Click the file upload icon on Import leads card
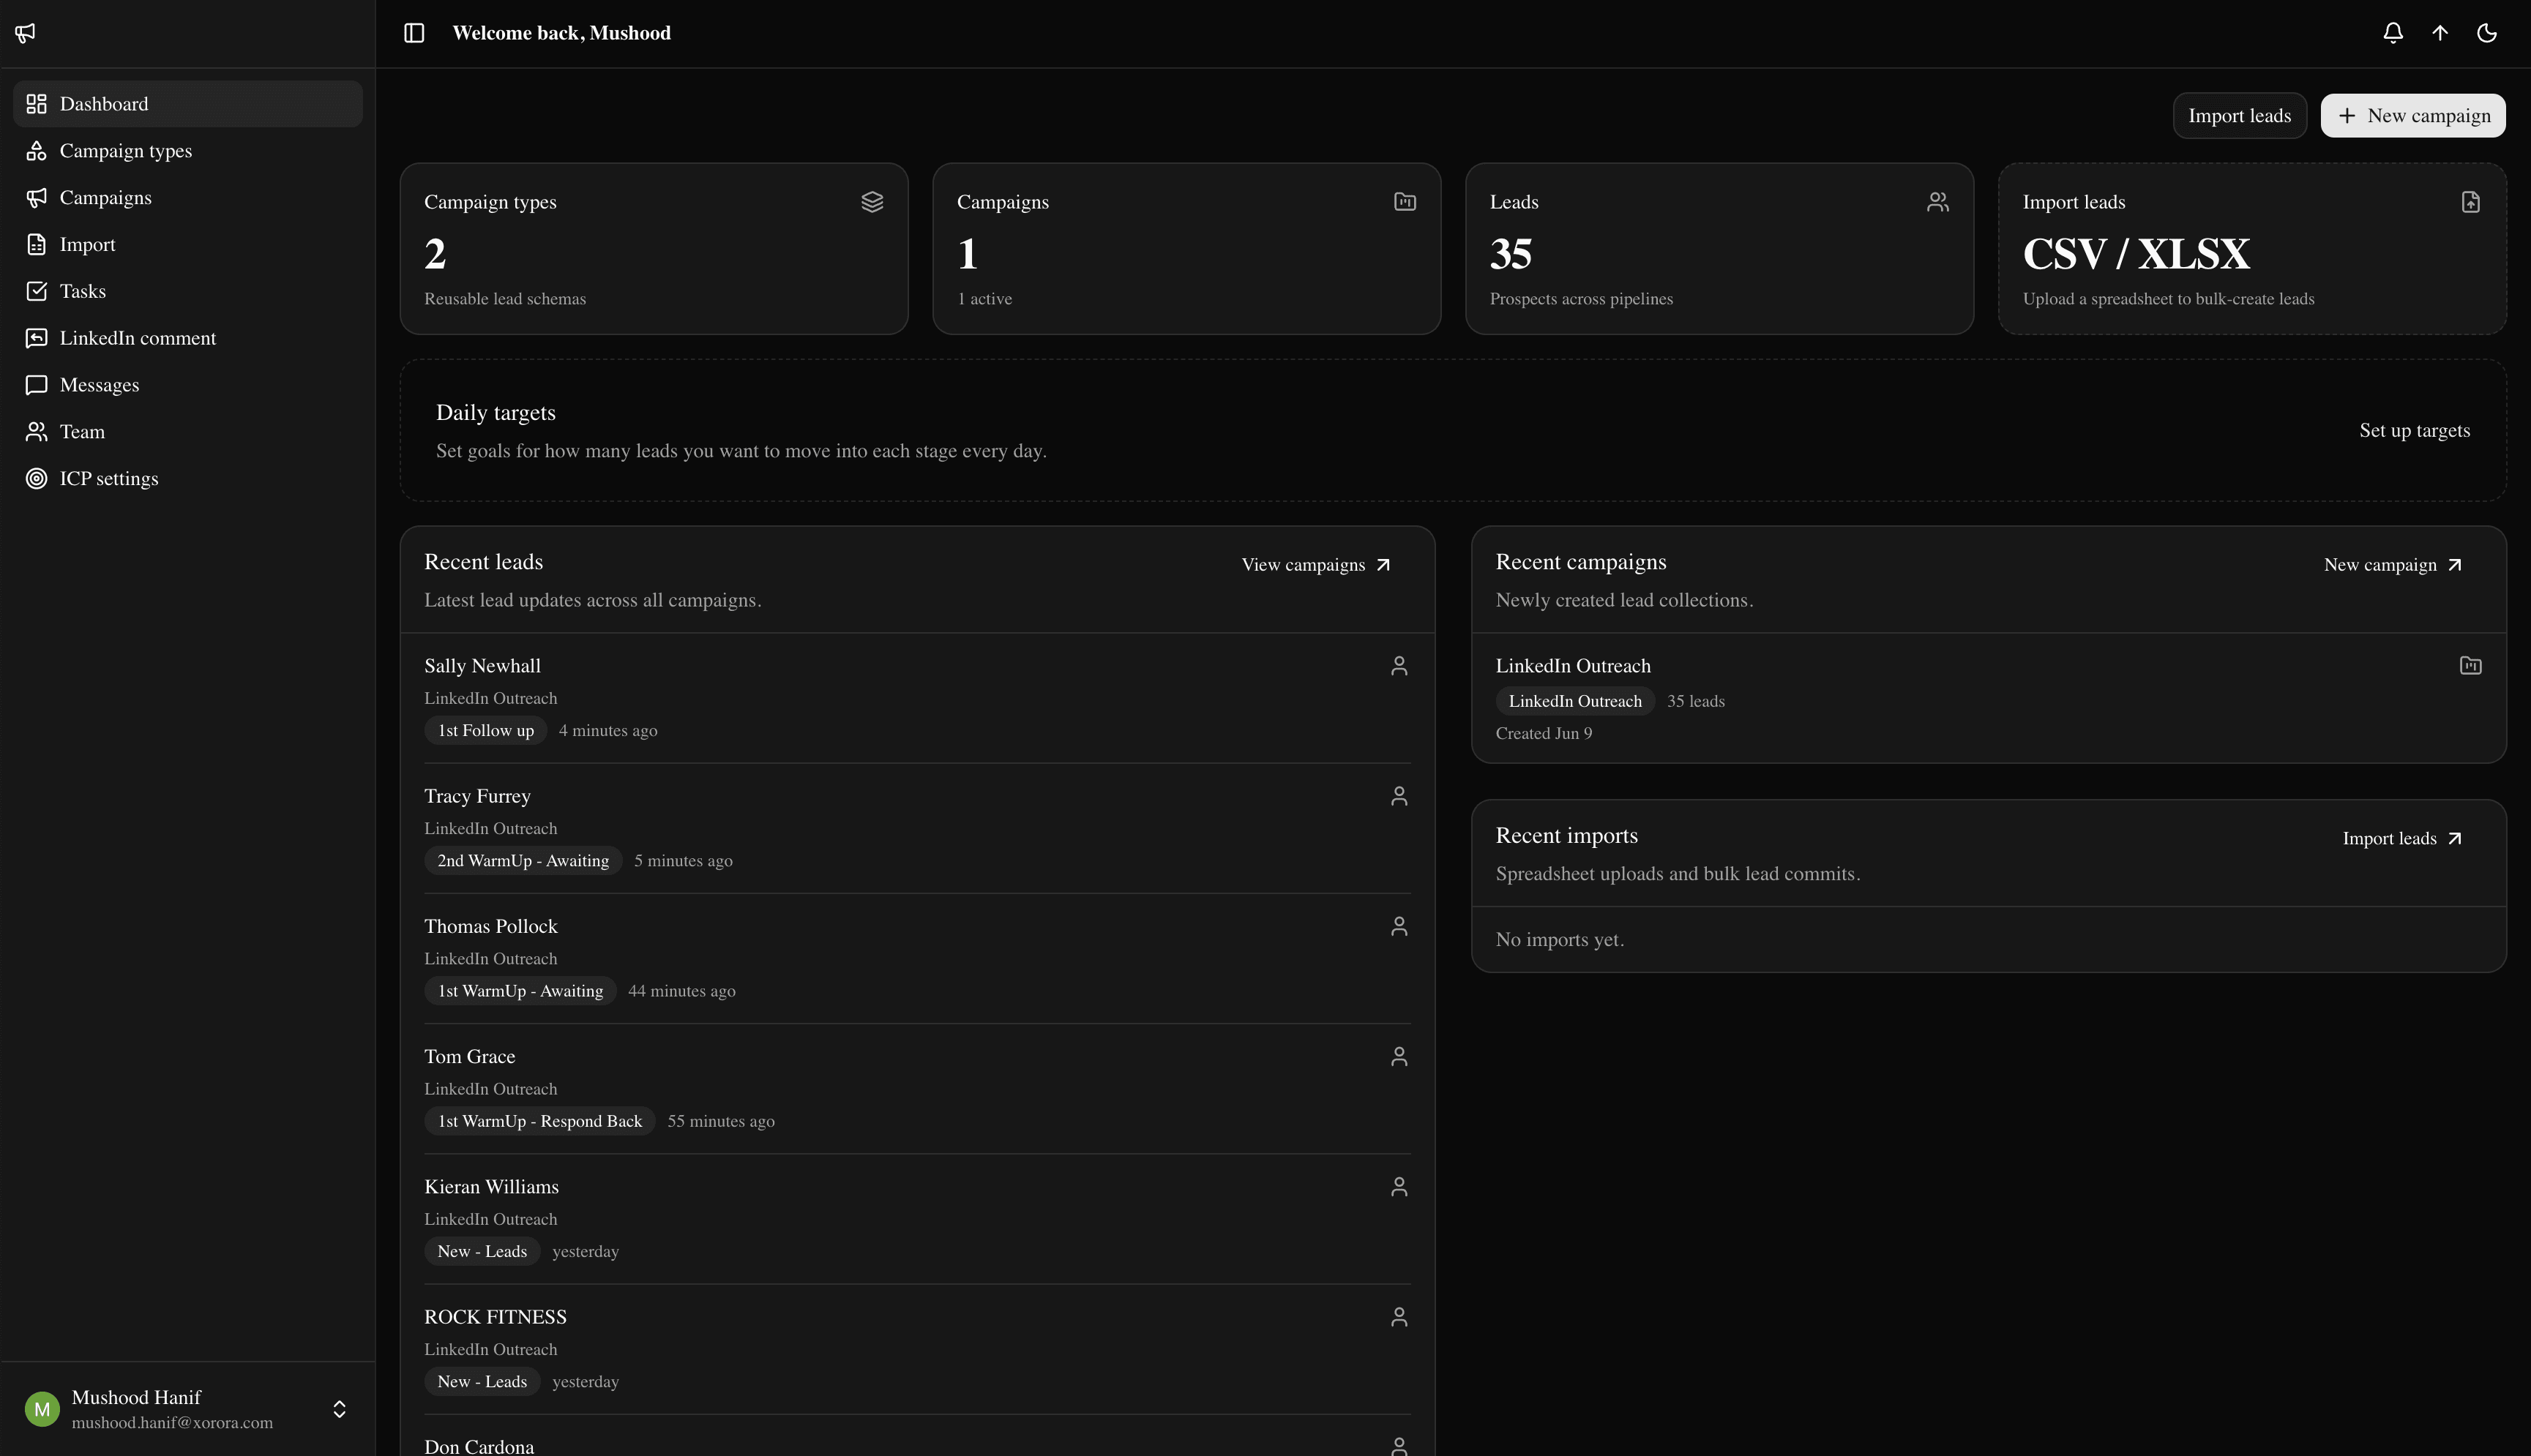The height and width of the screenshot is (1456, 2531). [x=2471, y=202]
